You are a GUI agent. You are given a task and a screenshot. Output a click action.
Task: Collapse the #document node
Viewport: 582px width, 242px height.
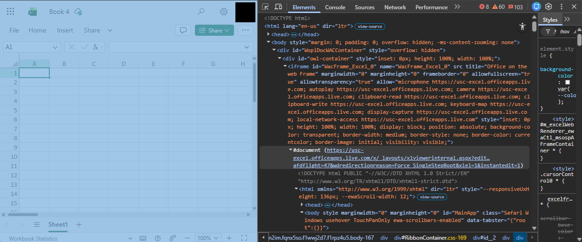point(290,150)
